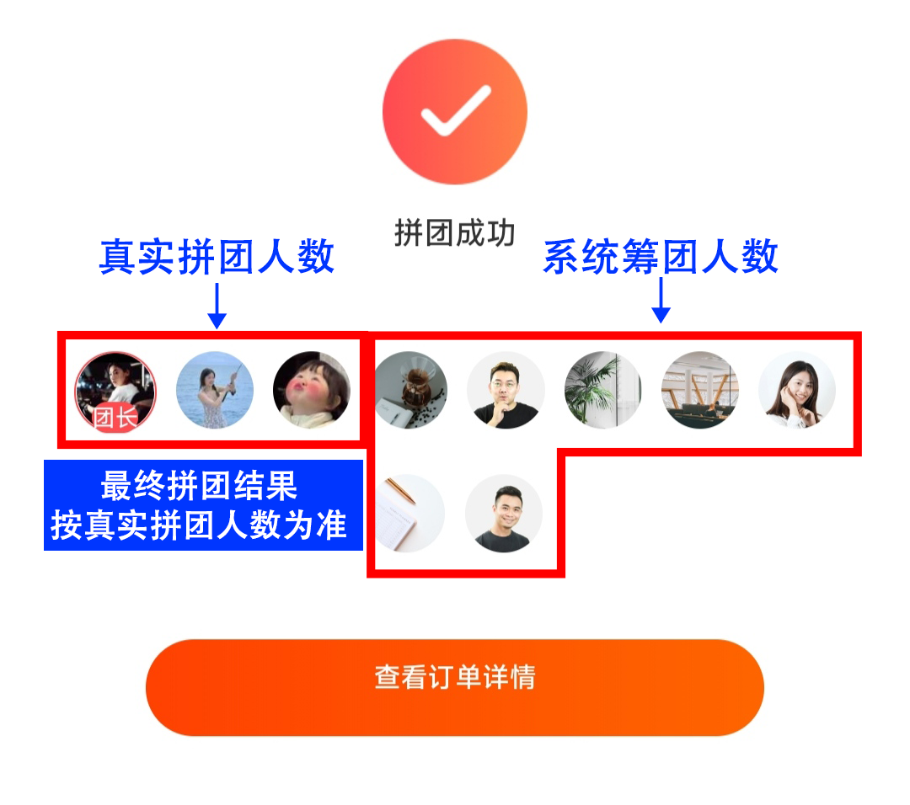Screen dimensions: 910x805
Task: Click the blue arrow under 系统筹团人数
Action: pos(661,300)
